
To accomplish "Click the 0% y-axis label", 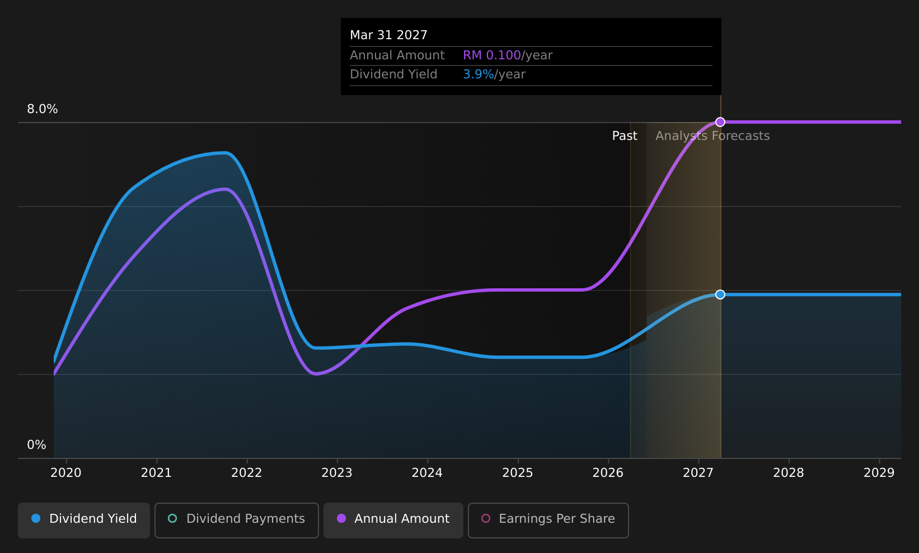I will (x=36, y=445).
